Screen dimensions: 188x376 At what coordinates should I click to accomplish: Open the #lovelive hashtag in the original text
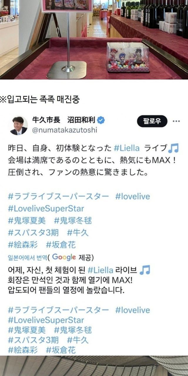(132, 196)
